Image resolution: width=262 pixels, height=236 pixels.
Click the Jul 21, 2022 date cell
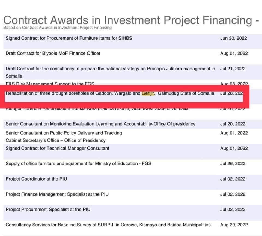[233, 69]
